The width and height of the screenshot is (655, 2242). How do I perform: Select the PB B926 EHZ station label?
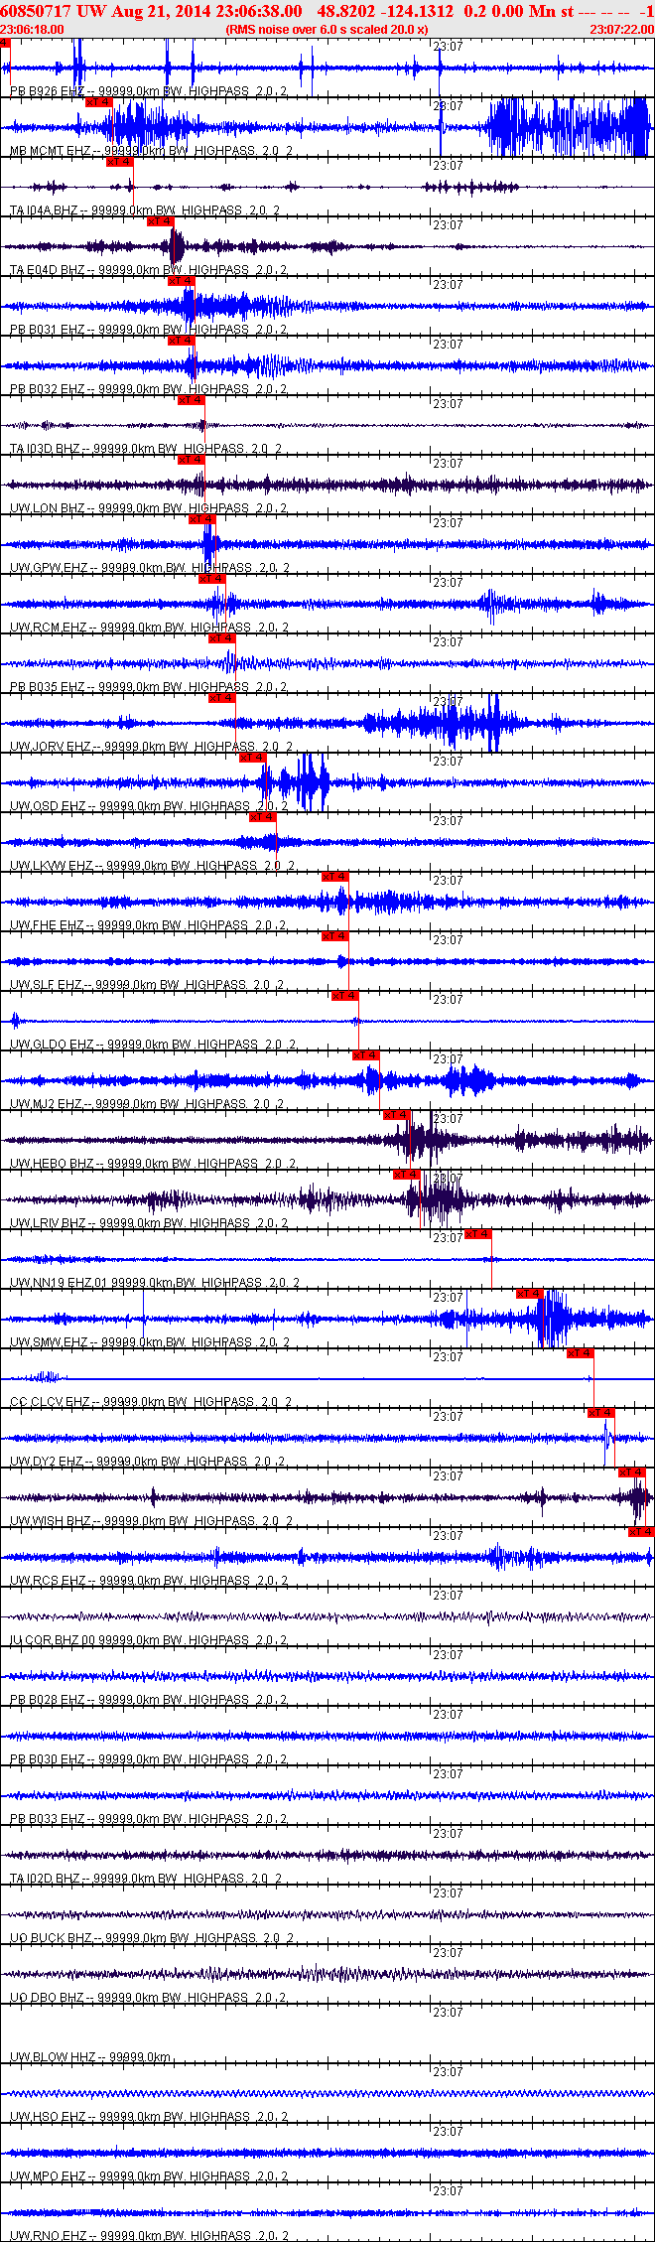pos(149,91)
